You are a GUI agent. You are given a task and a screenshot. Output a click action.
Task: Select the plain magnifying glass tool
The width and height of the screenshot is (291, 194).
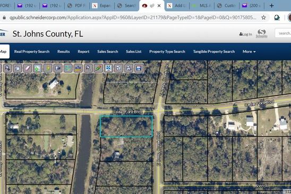88,68
